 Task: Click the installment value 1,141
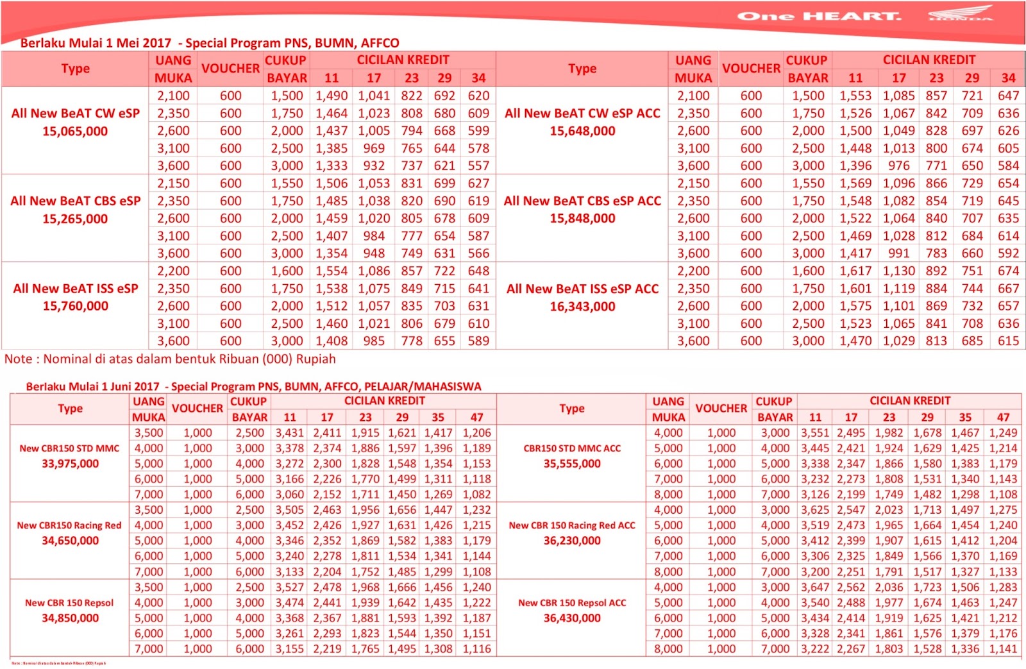(x=1003, y=648)
